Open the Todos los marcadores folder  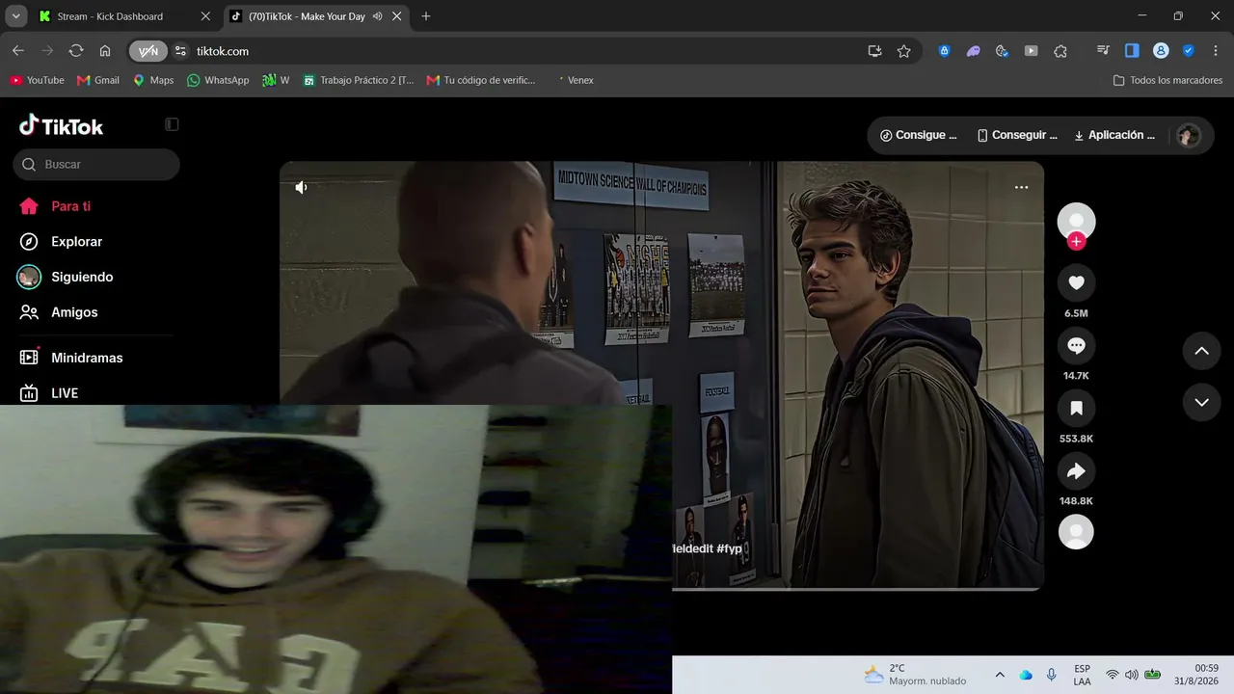[x=1167, y=80]
